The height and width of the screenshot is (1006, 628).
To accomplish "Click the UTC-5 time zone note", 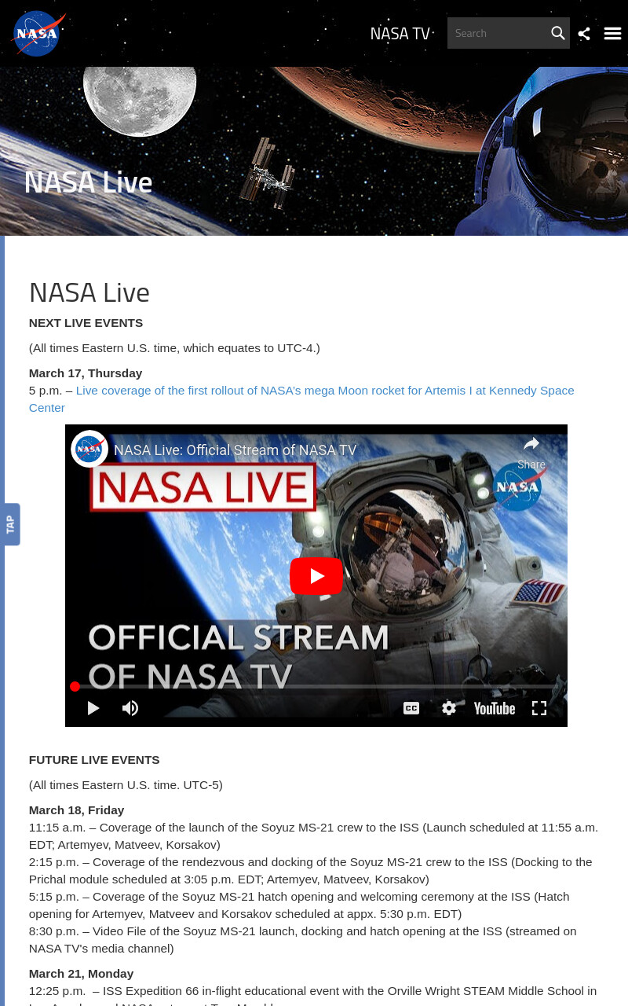I will (x=126, y=785).
